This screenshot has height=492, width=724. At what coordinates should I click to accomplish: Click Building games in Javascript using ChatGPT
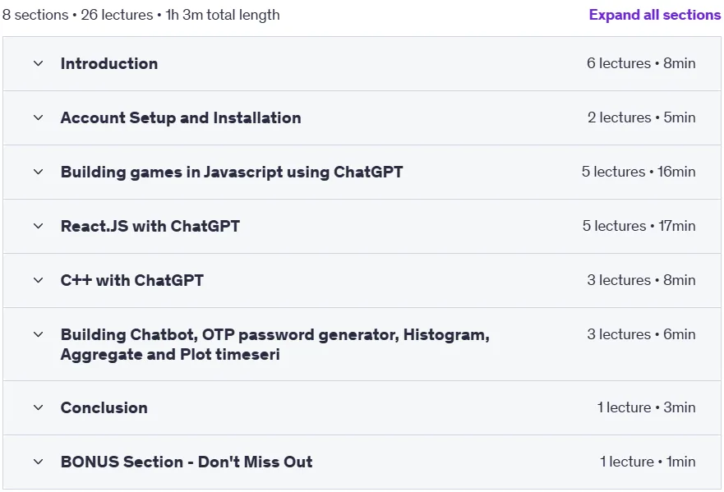(231, 172)
